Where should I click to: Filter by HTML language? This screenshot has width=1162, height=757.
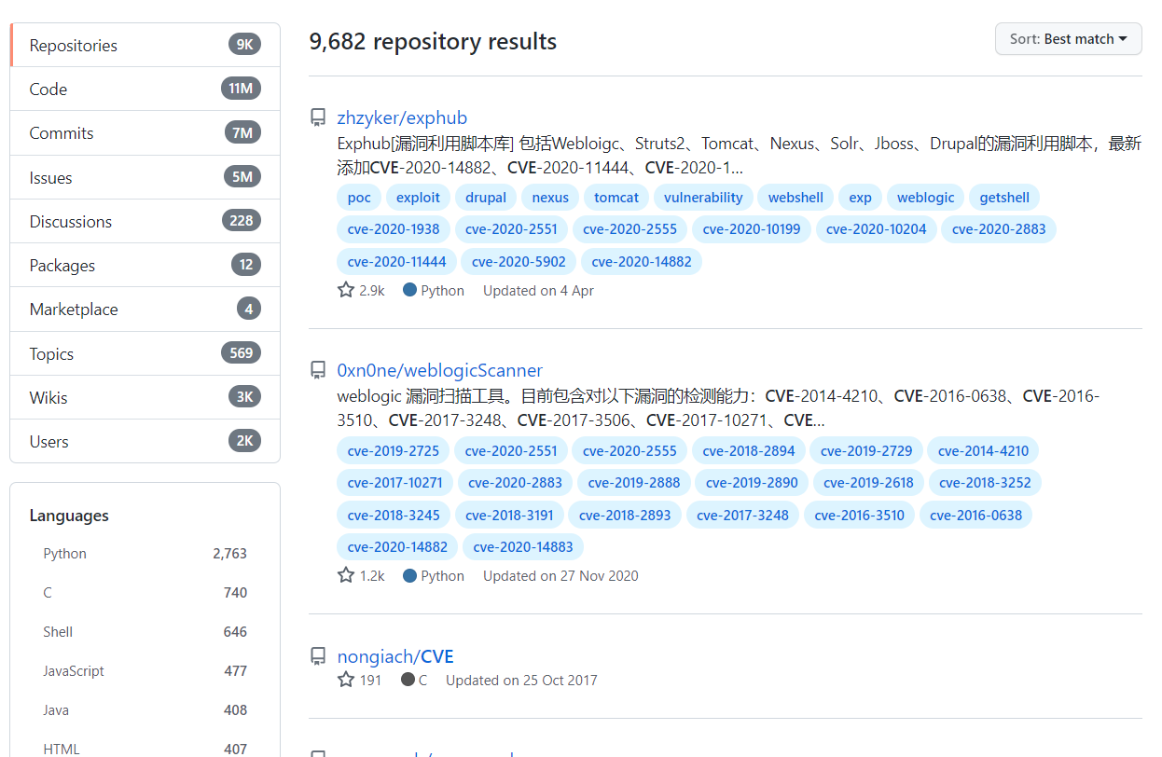pos(145,749)
